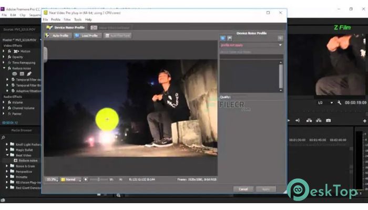Open Premiere Clip menu
The height and width of the screenshot is (210, 368).
pyautogui.click(x=23, y=15)
